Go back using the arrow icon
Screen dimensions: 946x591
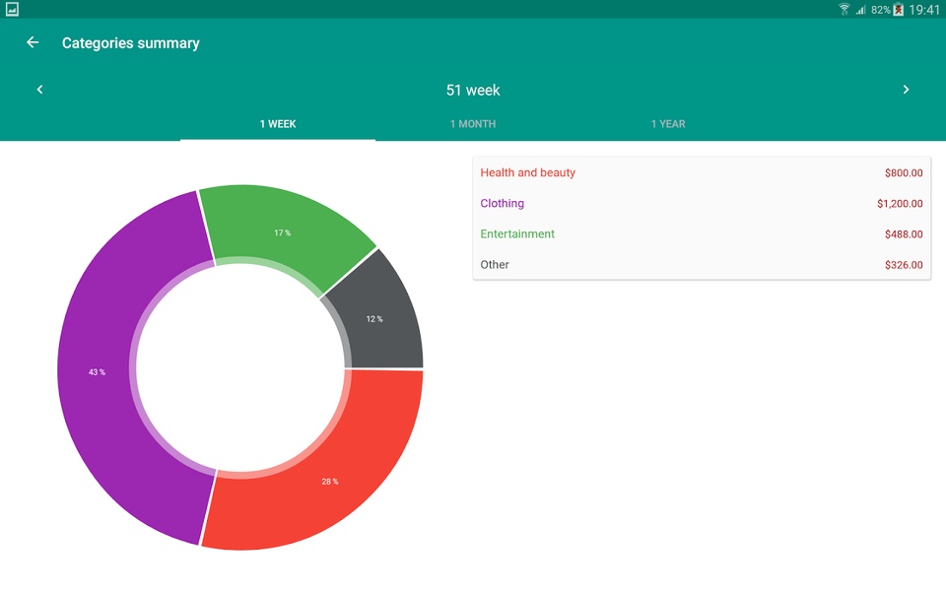tap(33, 42)
